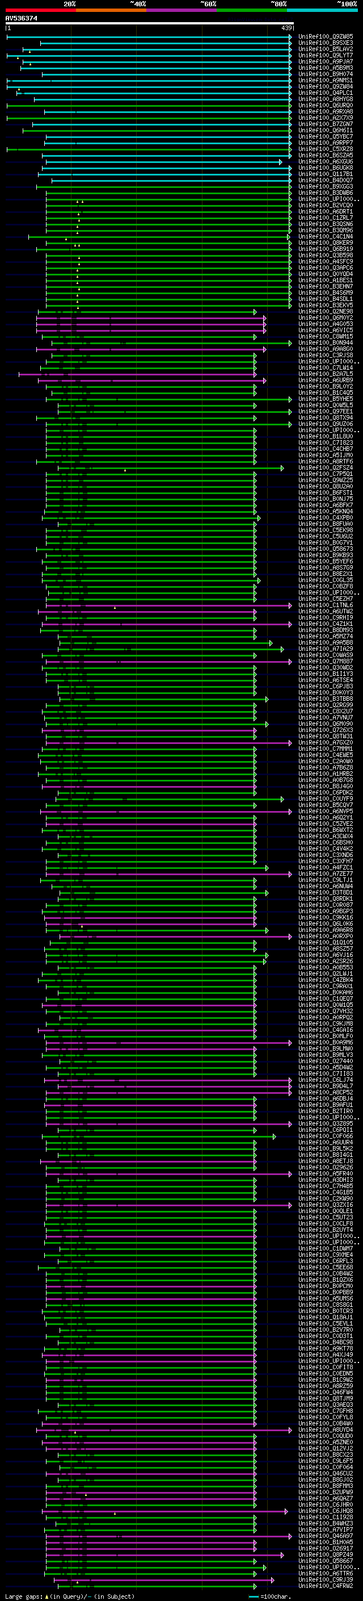Click the UniRef100_B3DW86 label

(326, 193)
